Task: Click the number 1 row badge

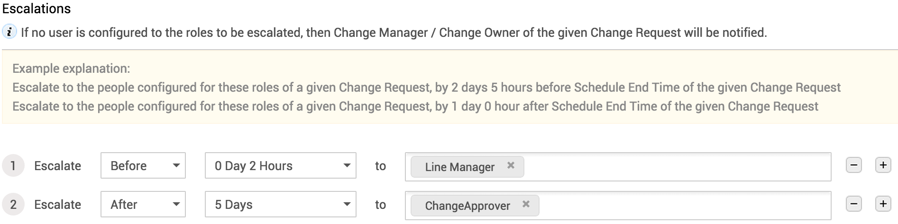Action: 13,166
